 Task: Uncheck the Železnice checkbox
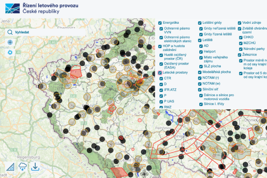point(240,55)
